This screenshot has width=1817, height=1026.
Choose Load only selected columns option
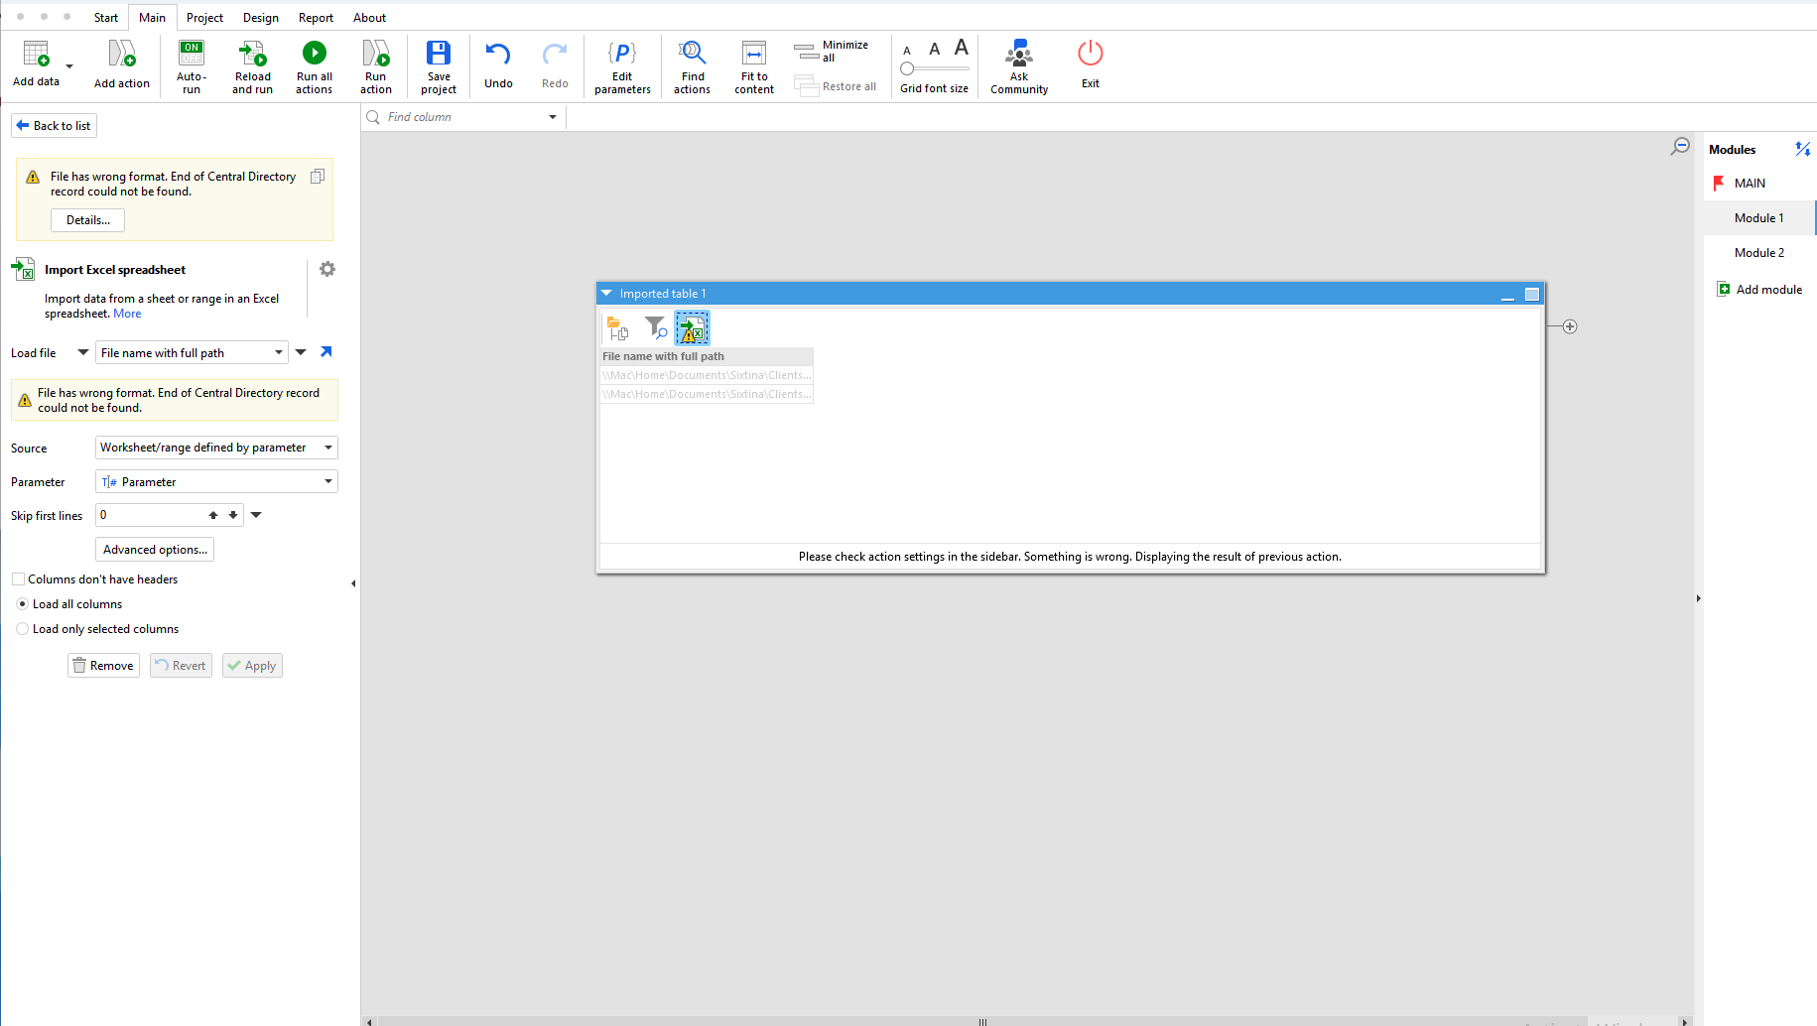click(23, 629)
